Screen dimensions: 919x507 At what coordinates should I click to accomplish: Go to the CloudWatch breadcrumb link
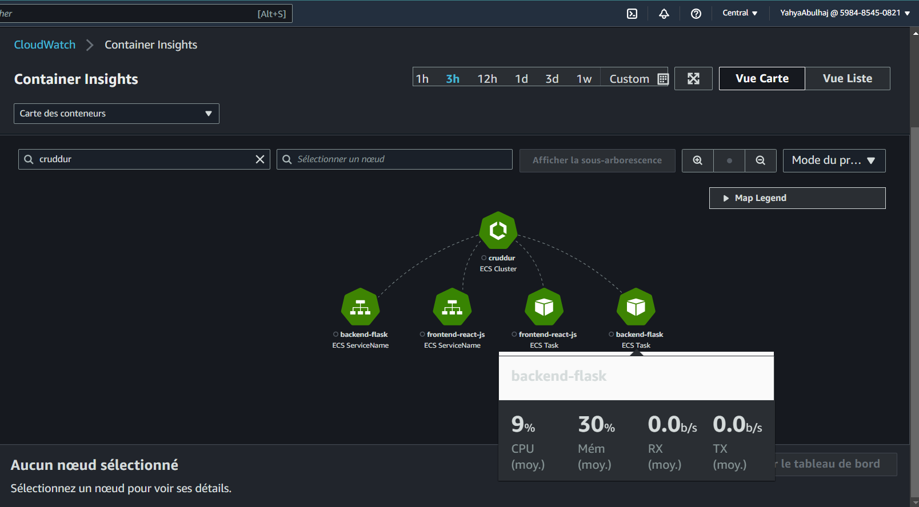point(45,45)
